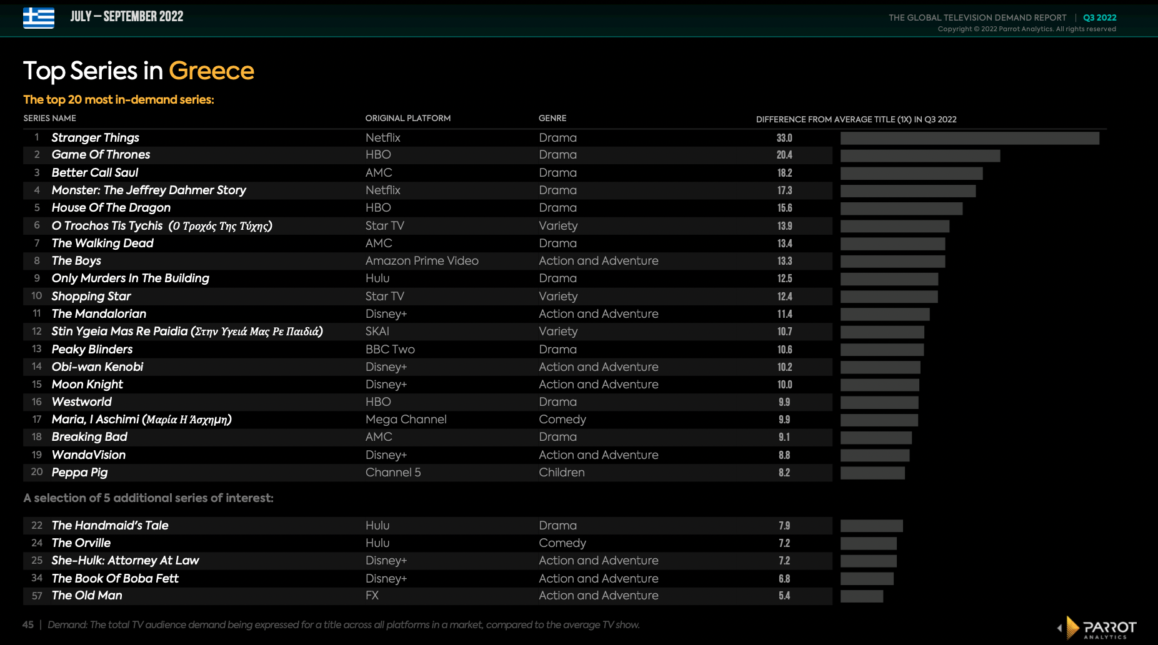The height and width of the screenshot is (645, 1158).
Task: Select 'July – September 2022' header text
Action: point(127,17)
